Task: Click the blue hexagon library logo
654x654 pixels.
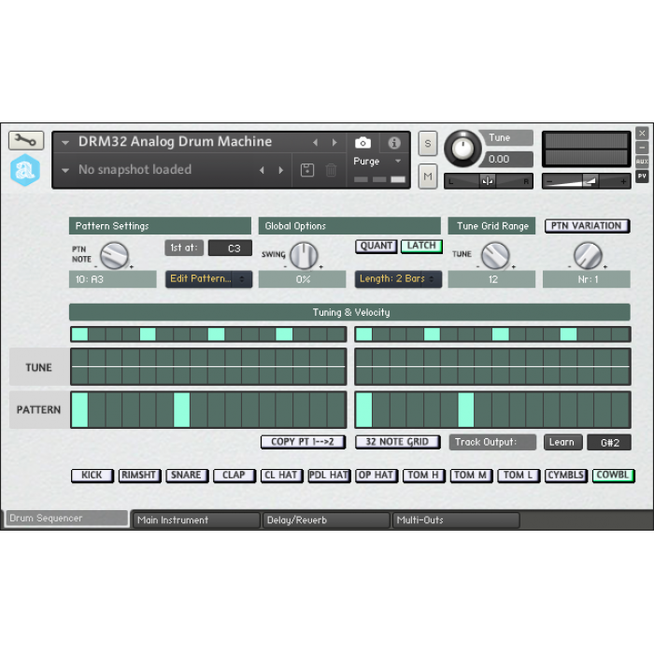Action: click(25, 170)
